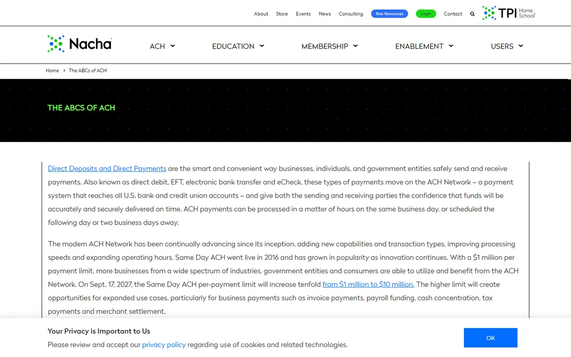Open the TPI Home School logo
Screen dimensions: 571x357
point(509,13)
